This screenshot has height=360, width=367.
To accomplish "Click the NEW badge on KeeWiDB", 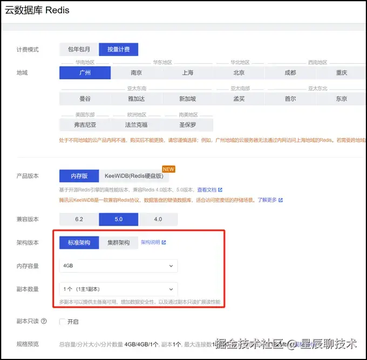I will tap(169, 169).
